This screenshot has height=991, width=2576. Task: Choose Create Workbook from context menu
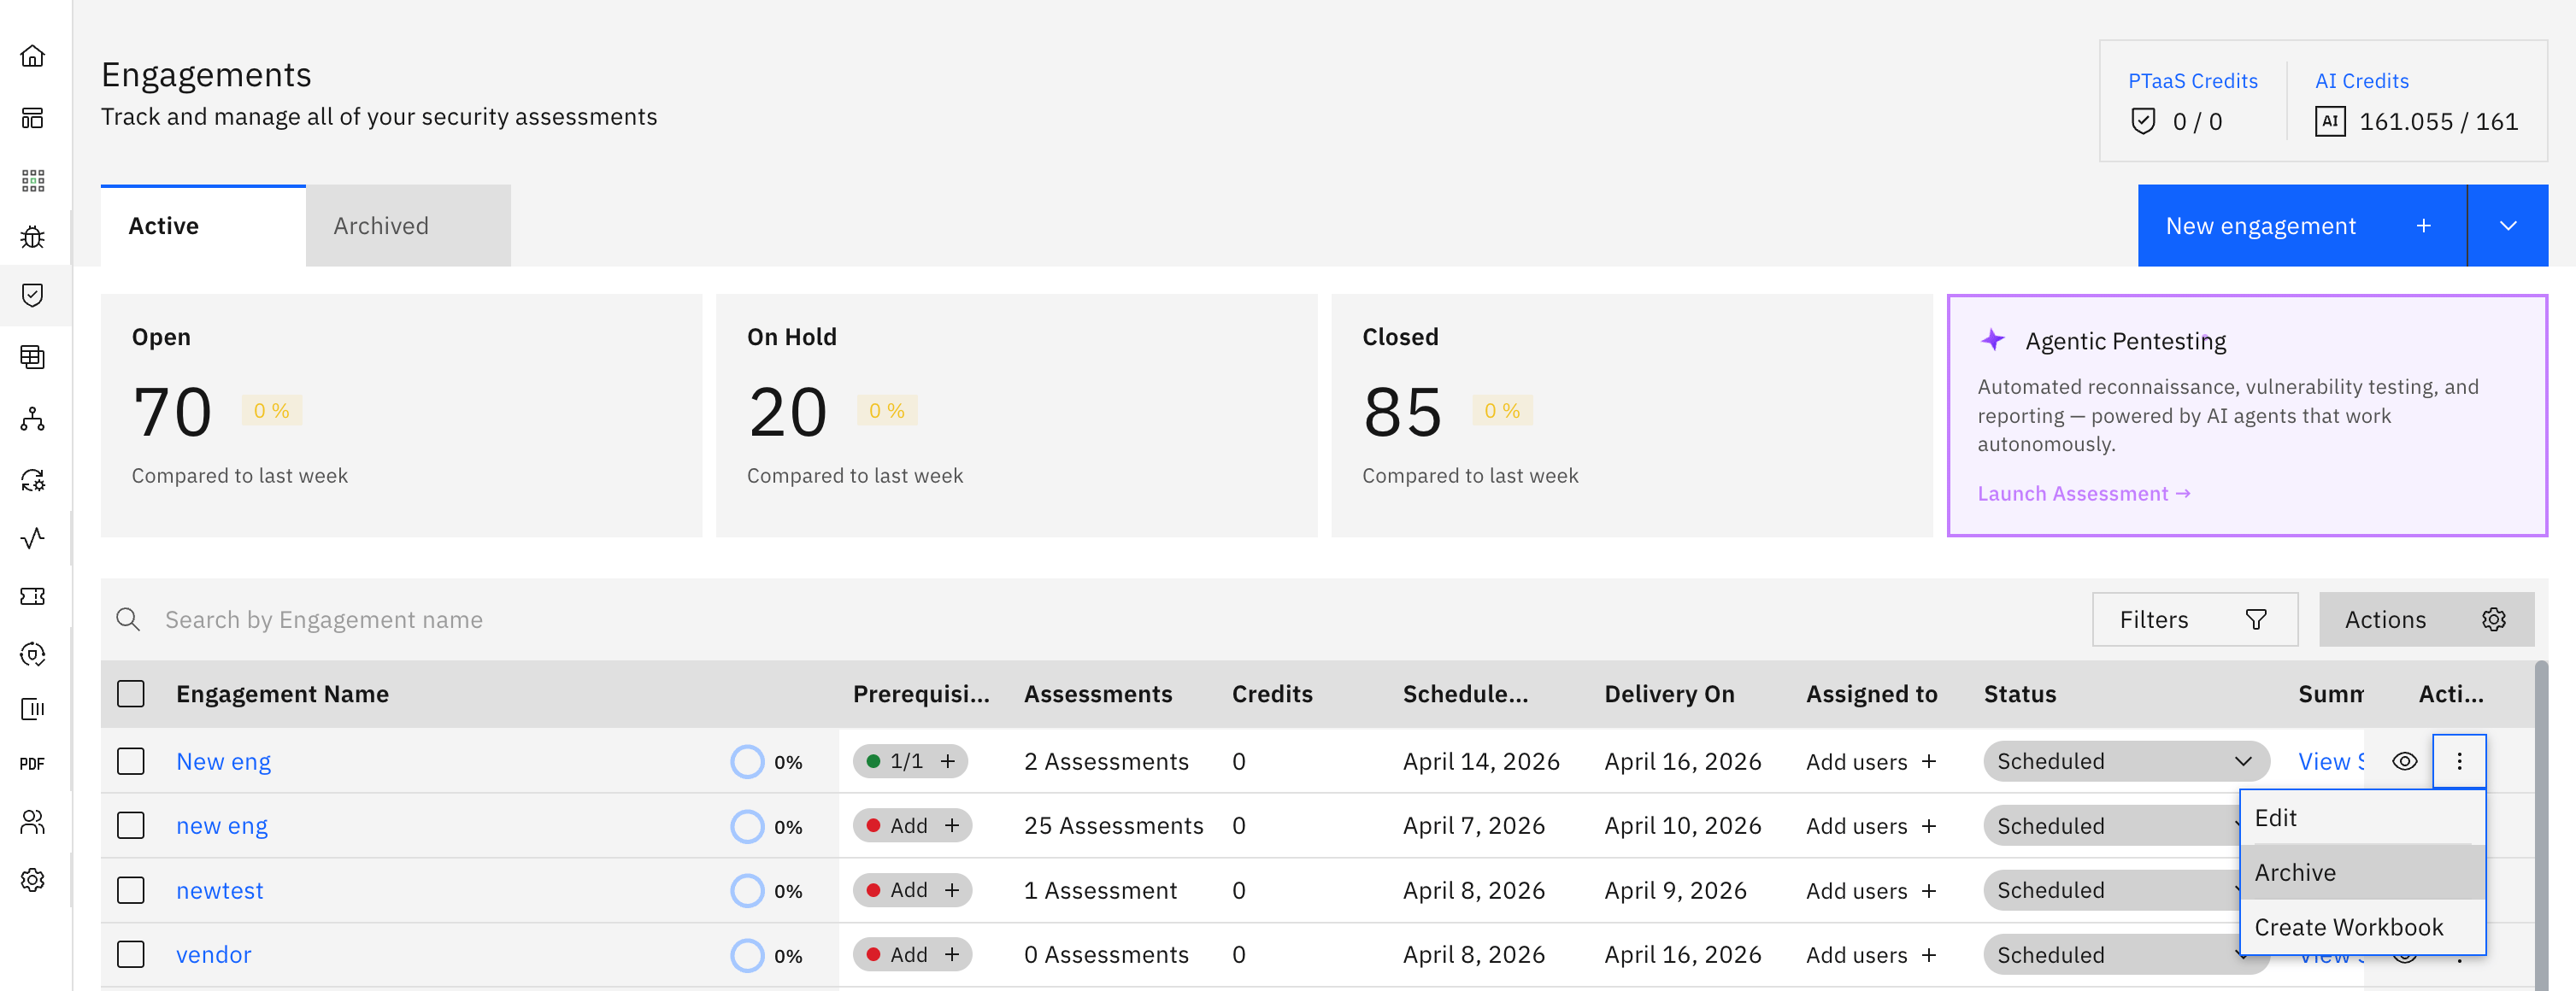2362,927
